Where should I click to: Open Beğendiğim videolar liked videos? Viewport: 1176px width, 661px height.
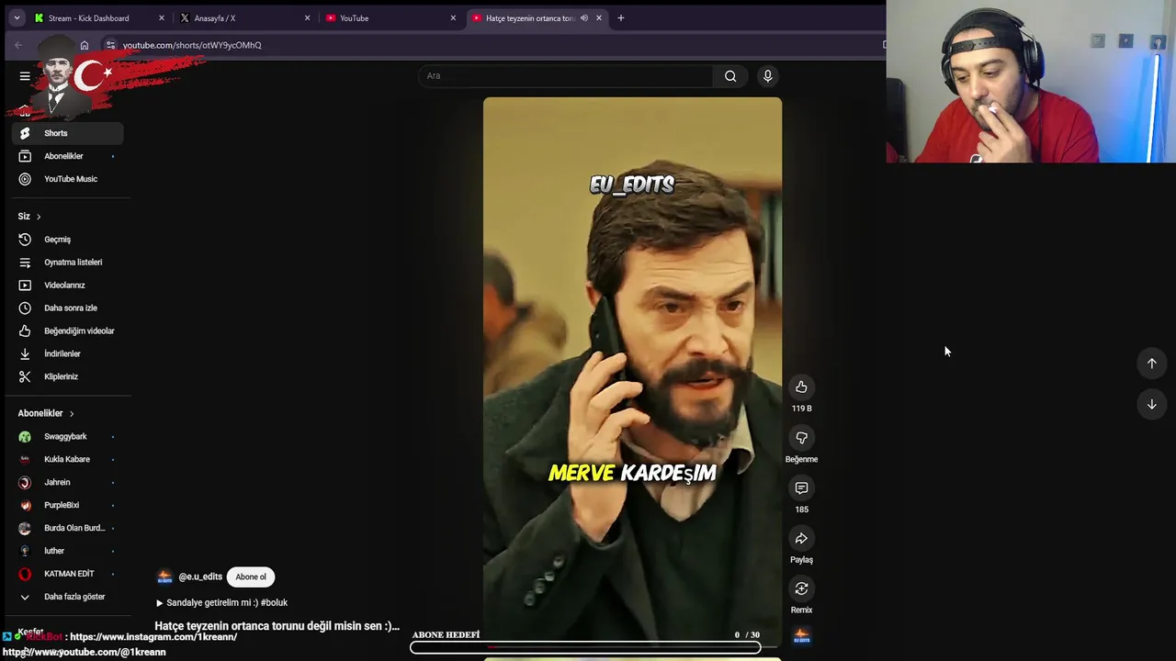68,331
